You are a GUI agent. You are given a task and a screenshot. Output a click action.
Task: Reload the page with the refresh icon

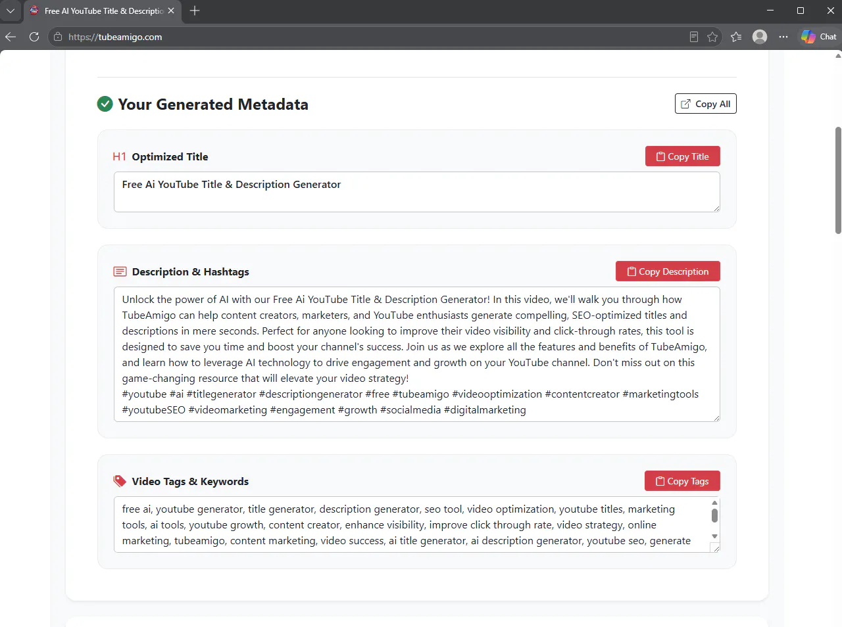click(34, 37)
